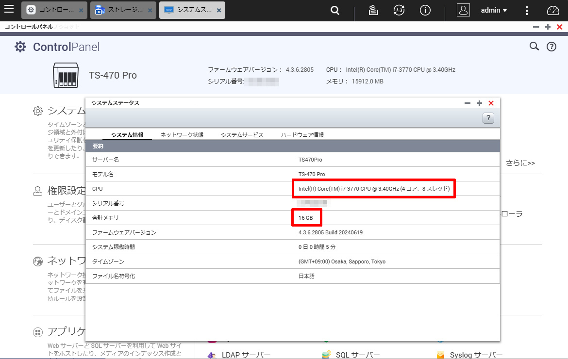Click the TS470Pro server name value
Image resolution: width=568 pixels, height=359 pixels.
310,160
